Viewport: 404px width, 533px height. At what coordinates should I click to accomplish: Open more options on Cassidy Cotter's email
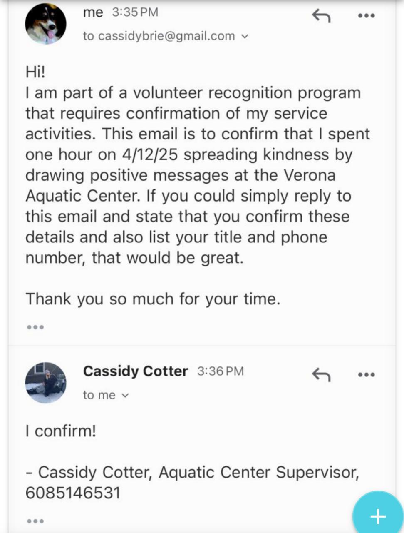[x=367, y=375]
